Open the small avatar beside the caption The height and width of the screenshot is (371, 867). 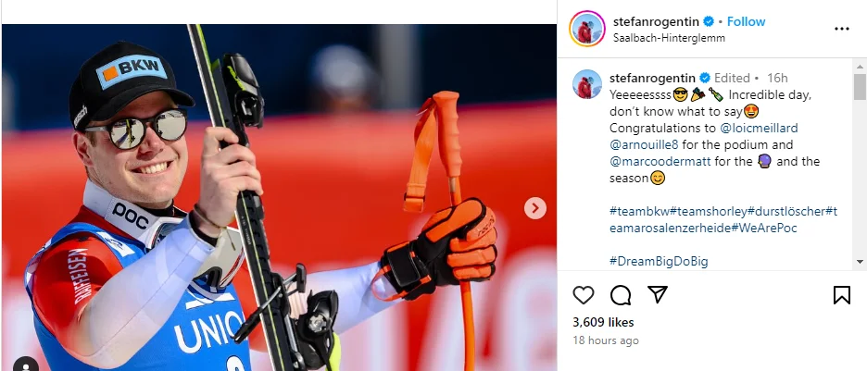(586, 84)
